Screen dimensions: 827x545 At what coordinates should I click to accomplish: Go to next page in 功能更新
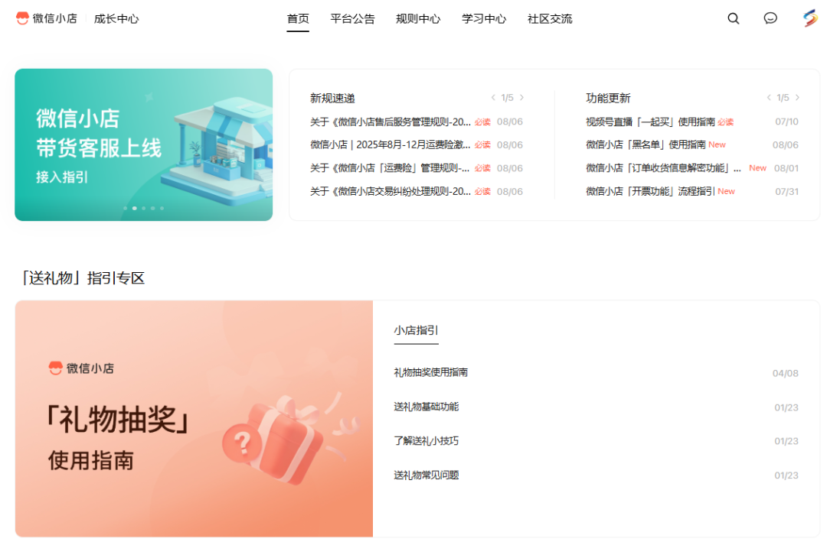pos(797,97)
